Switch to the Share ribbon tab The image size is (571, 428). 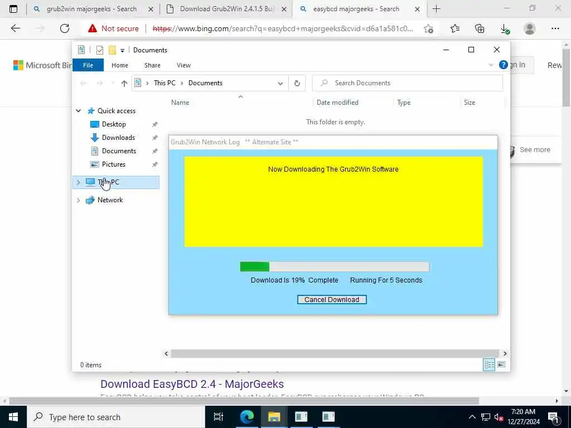[x=152, y=65]
